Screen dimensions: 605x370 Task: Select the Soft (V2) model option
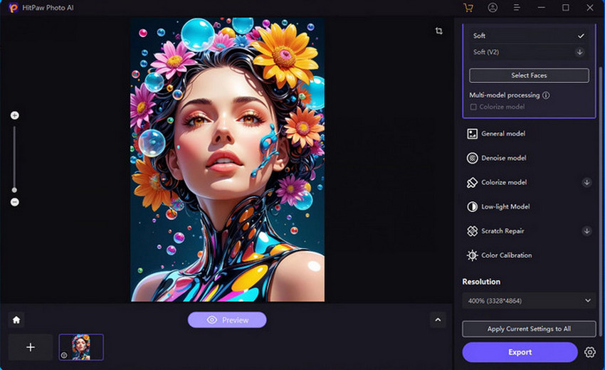[529, 52]
